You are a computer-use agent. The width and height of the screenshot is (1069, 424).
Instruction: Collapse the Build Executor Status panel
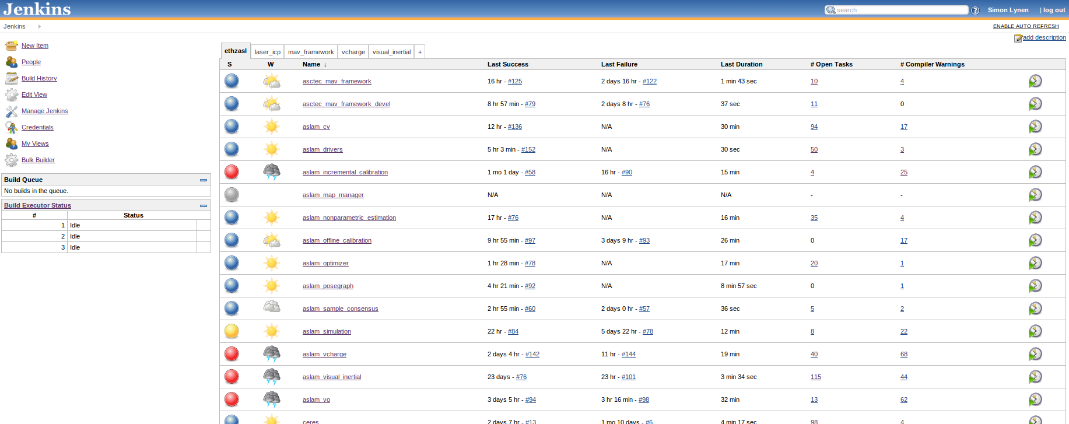coord(204,206)
